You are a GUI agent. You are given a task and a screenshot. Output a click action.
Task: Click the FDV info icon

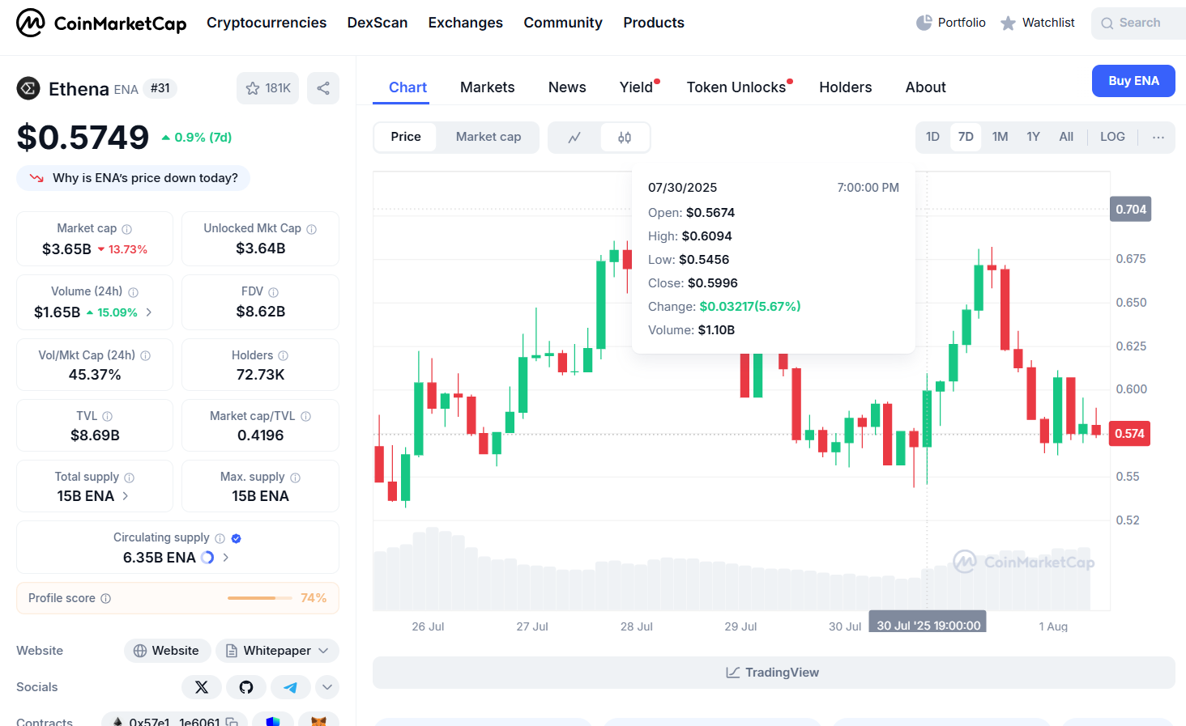(x=273, y=292)
